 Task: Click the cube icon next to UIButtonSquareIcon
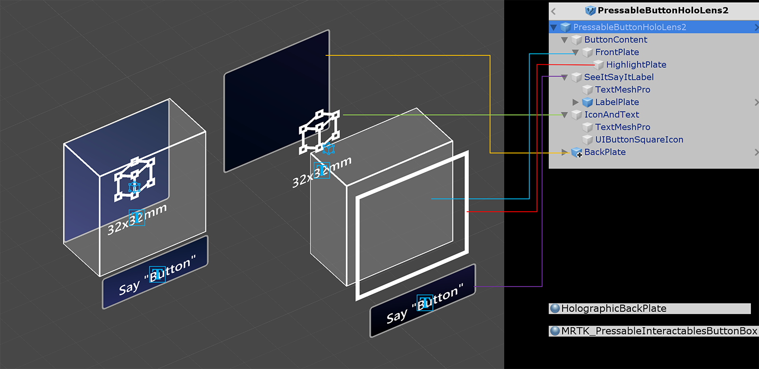tap(588, 140)
